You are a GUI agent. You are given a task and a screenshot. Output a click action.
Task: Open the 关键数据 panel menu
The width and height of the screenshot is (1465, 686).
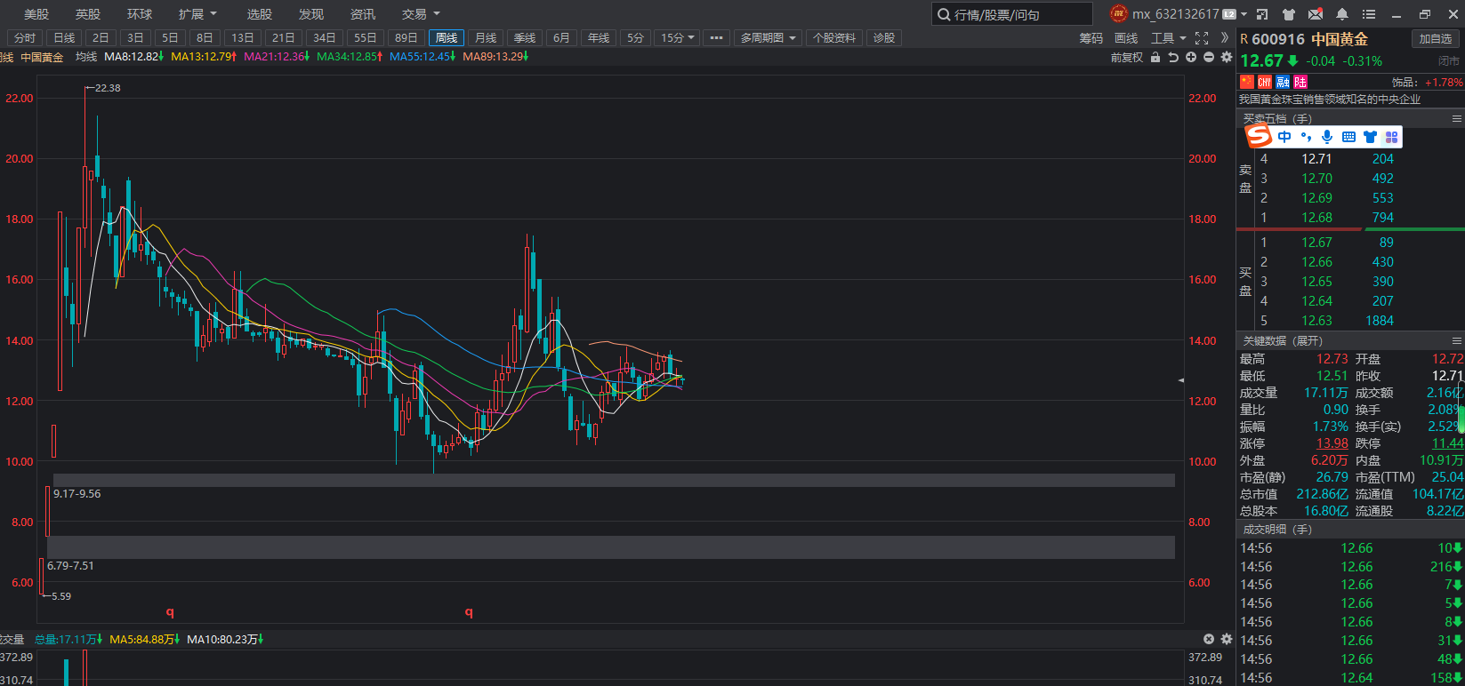point(1457,340)
